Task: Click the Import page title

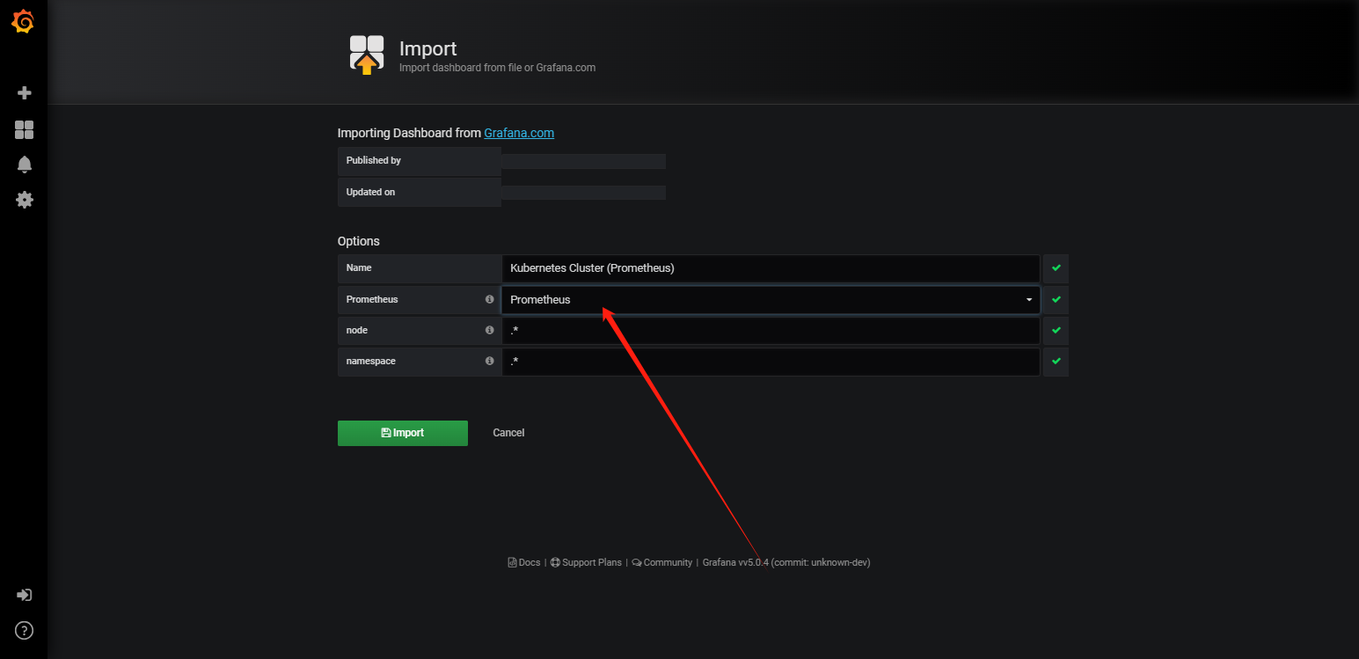Action: click(x=428, y=48)
